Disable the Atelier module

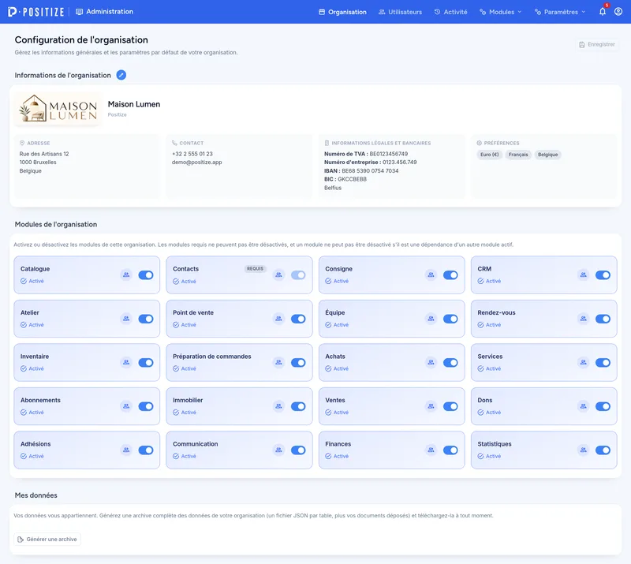[146, 319]
